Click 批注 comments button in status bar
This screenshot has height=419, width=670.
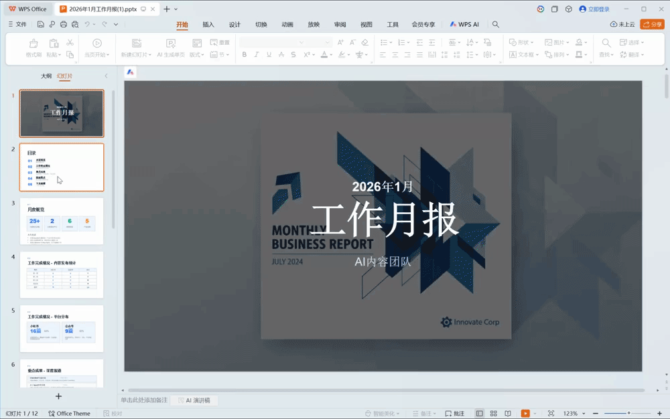[x=455, y=413]
